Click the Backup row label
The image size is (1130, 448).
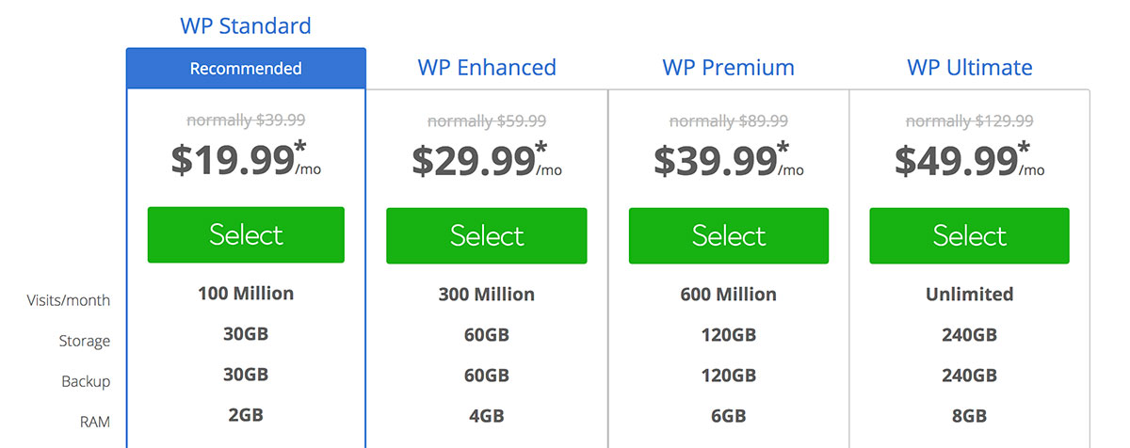click(x=85, y=382)
